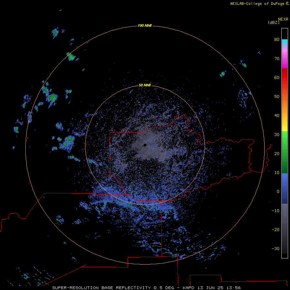Viewport: 290px width, 290px height.
Task: Click the 100 NMI range ring label
Action: coord(145,25)
